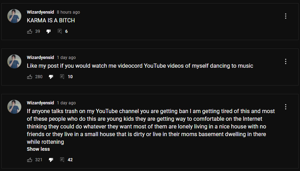Click Wizardyensid name on the dancing post
The width and height of the screenshot is (300, 171).
pos(40,58)
